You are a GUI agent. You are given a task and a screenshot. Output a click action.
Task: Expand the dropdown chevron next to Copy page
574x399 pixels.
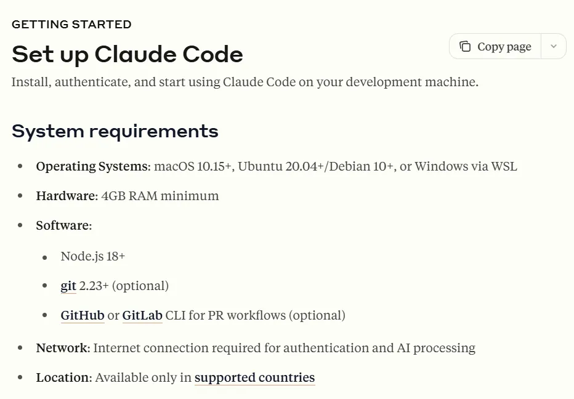(x=554, y=46)
